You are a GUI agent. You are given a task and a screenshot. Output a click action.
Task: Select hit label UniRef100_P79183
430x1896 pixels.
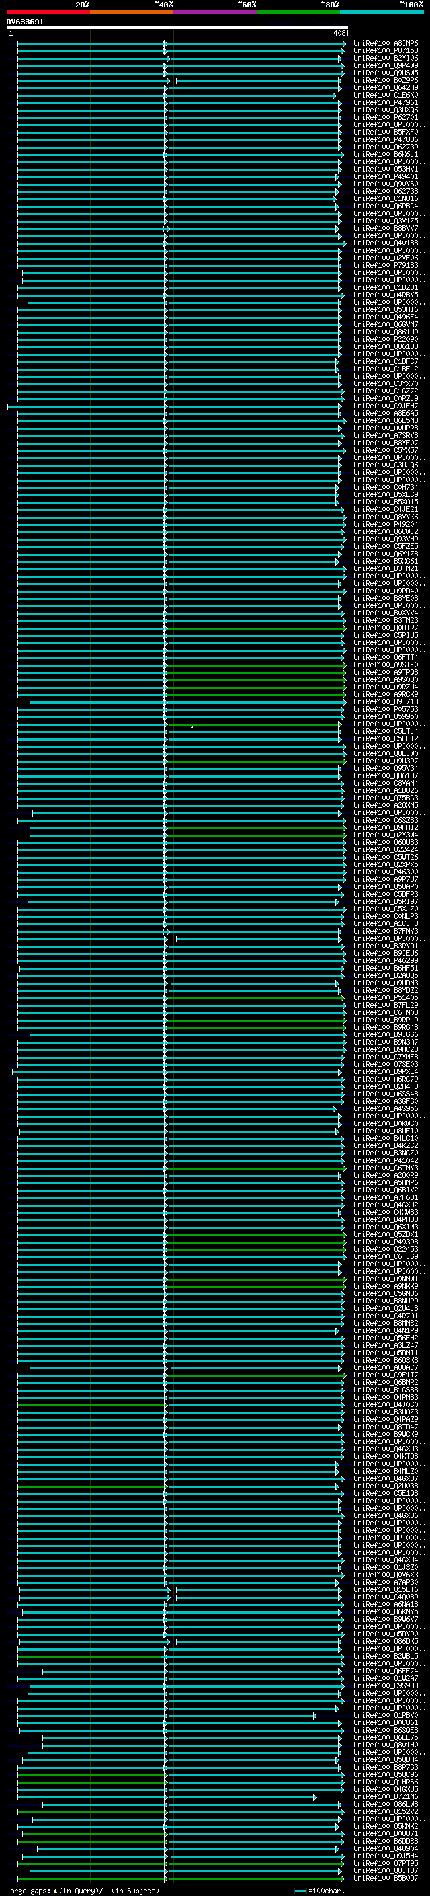(x=385, y=266)
